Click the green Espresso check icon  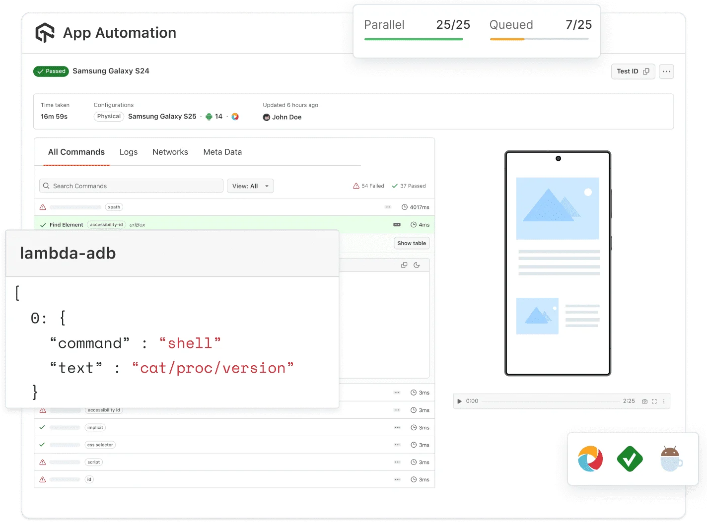[x=630, y=459]
